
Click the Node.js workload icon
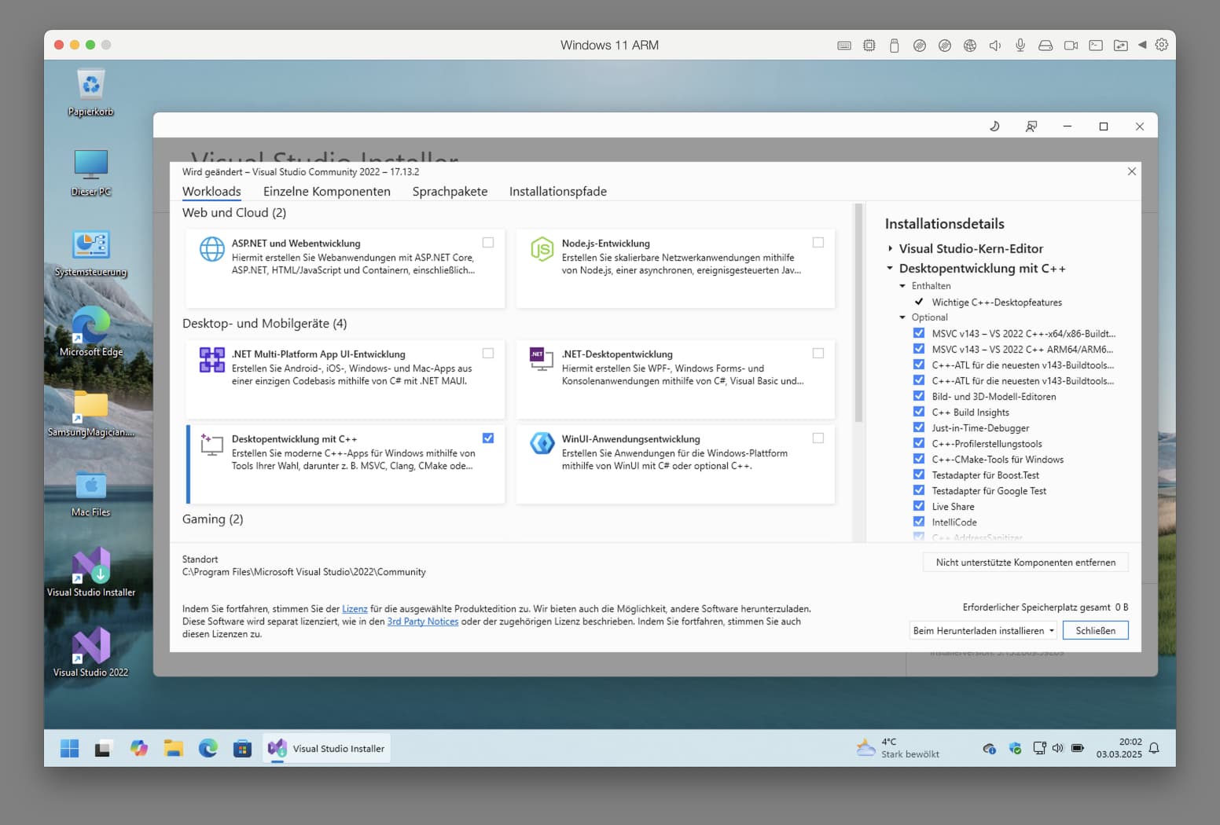[x=542, y=249]
